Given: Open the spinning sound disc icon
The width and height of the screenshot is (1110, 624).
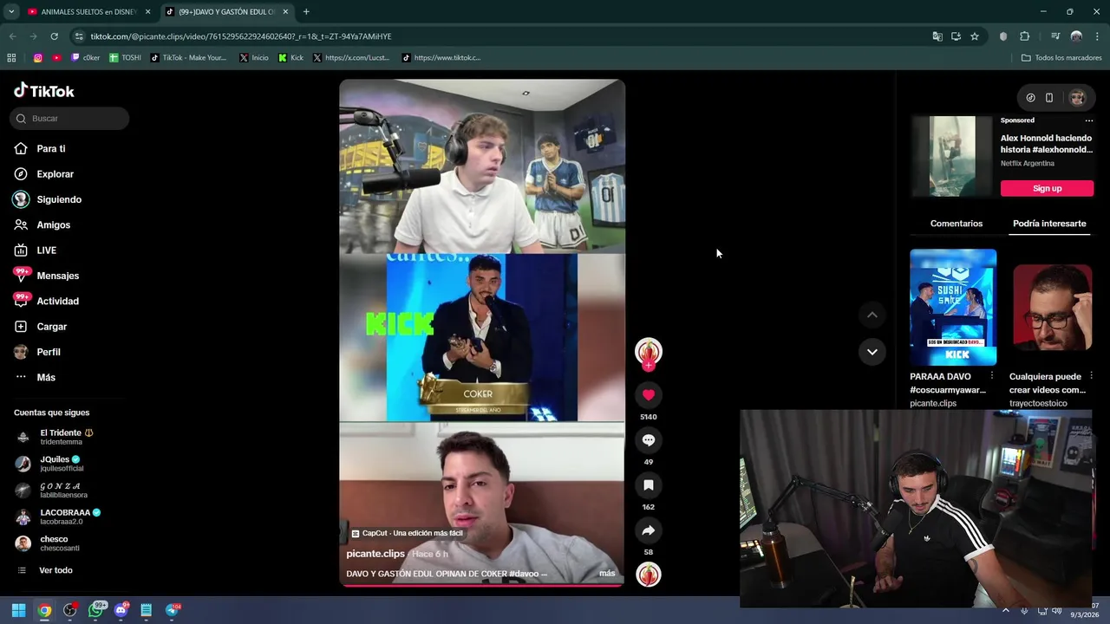Looking at the screenshot, I should pos(649,575).
